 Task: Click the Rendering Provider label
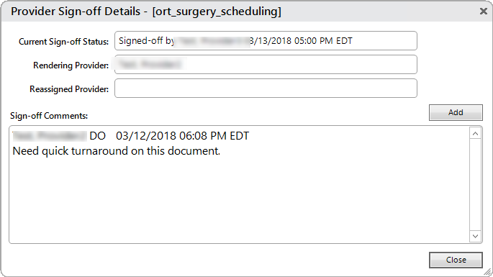pyautogui.click(x=71, y=65)
